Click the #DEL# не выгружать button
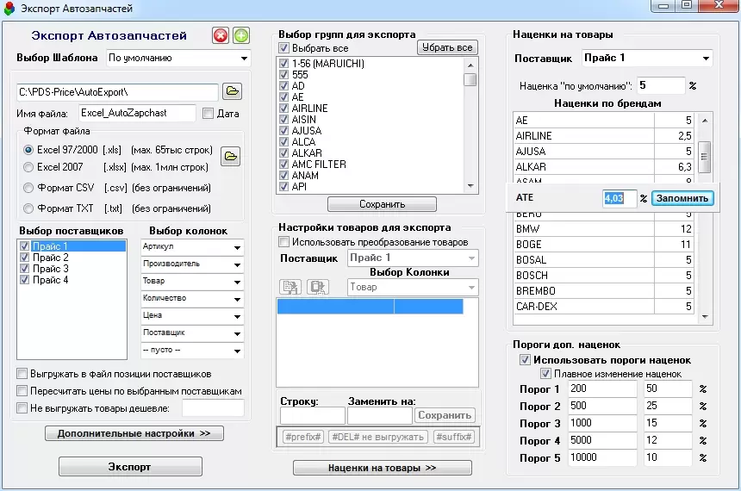The height and width of the screenshot is (491, 741). (378, 437)
